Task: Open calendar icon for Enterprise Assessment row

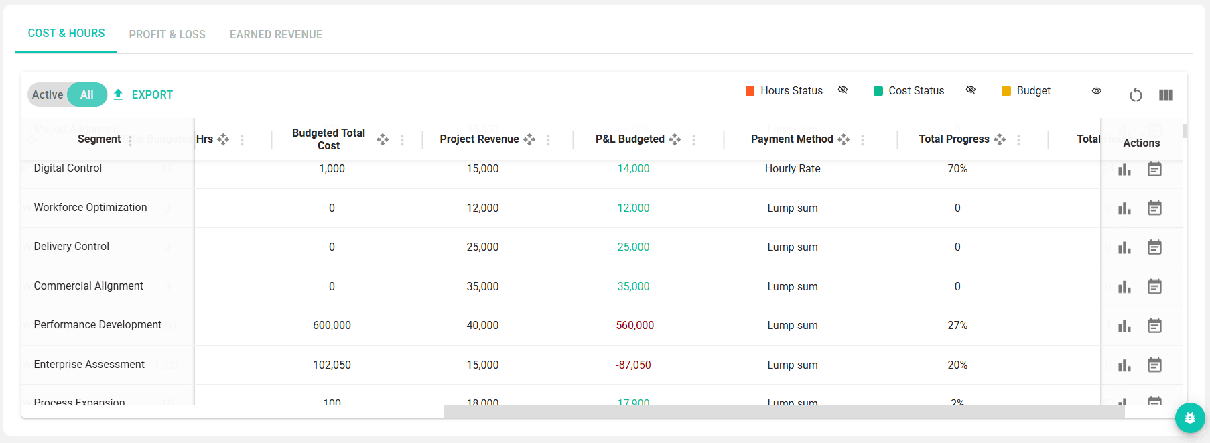Action: coord(1154,365)
